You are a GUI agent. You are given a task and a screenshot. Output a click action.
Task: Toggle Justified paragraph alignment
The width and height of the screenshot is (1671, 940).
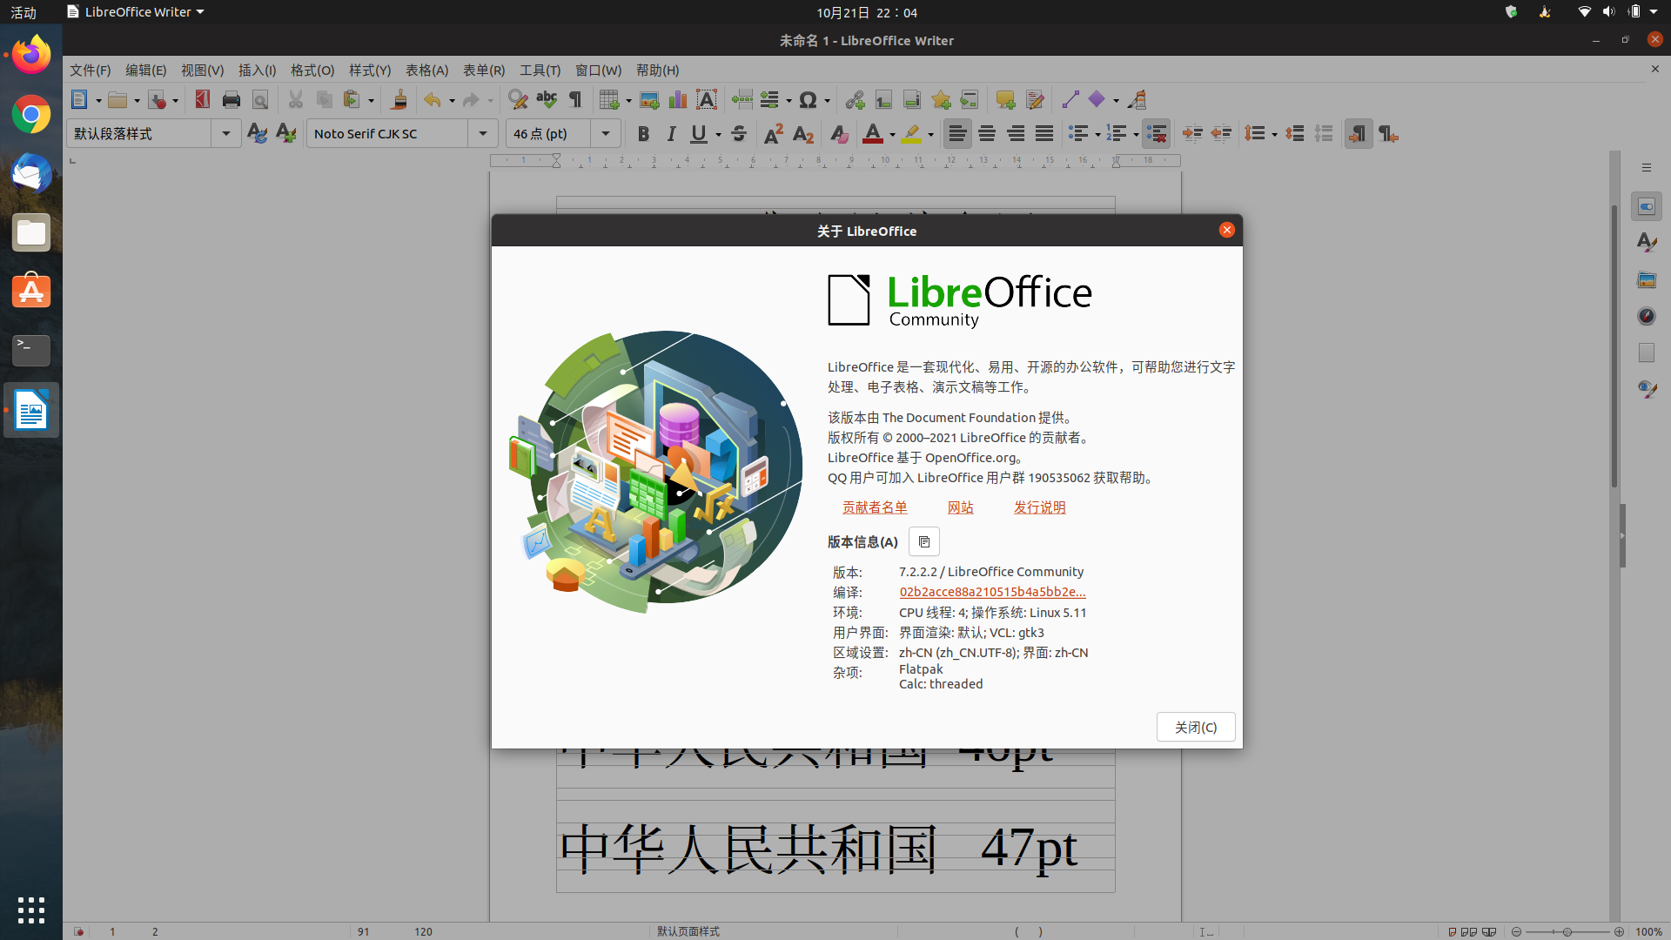1044,134
